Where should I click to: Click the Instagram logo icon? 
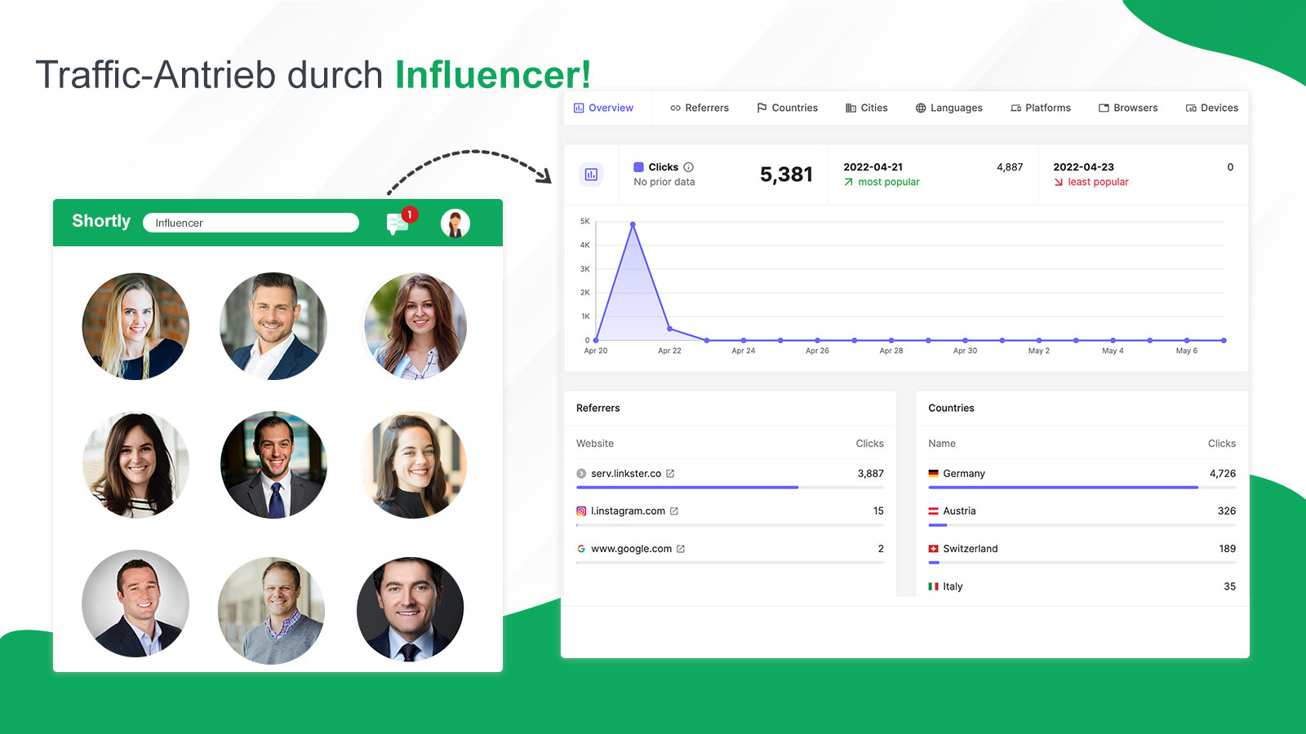581,511
